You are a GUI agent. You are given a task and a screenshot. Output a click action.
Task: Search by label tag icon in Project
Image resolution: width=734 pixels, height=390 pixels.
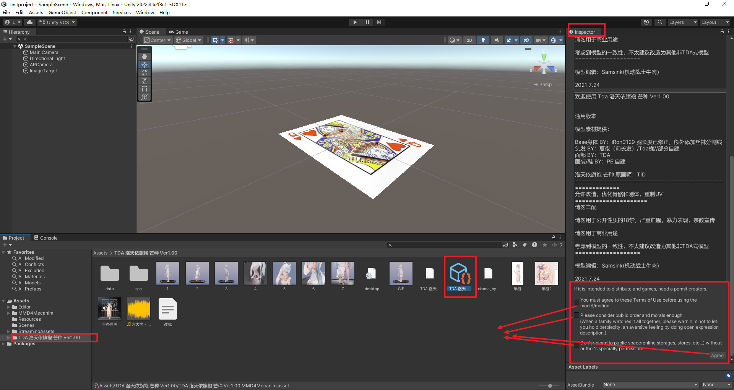coord(525,245)
